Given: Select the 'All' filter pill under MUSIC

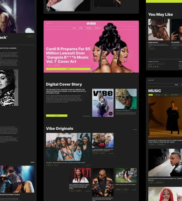Looking at the screenshot, I should [150, 95].
